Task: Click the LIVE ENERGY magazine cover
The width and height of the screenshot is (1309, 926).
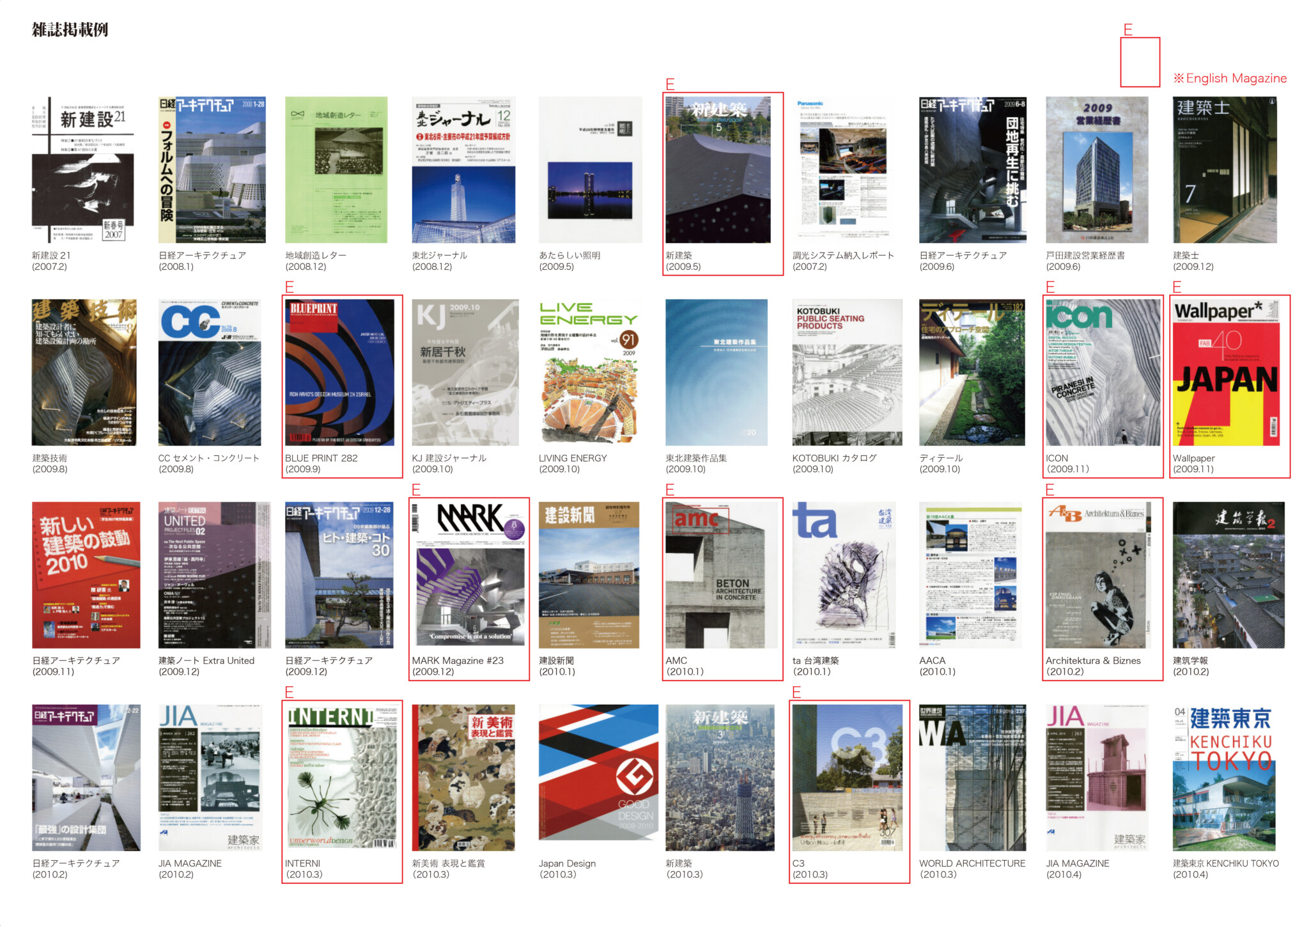Action: 589,372
